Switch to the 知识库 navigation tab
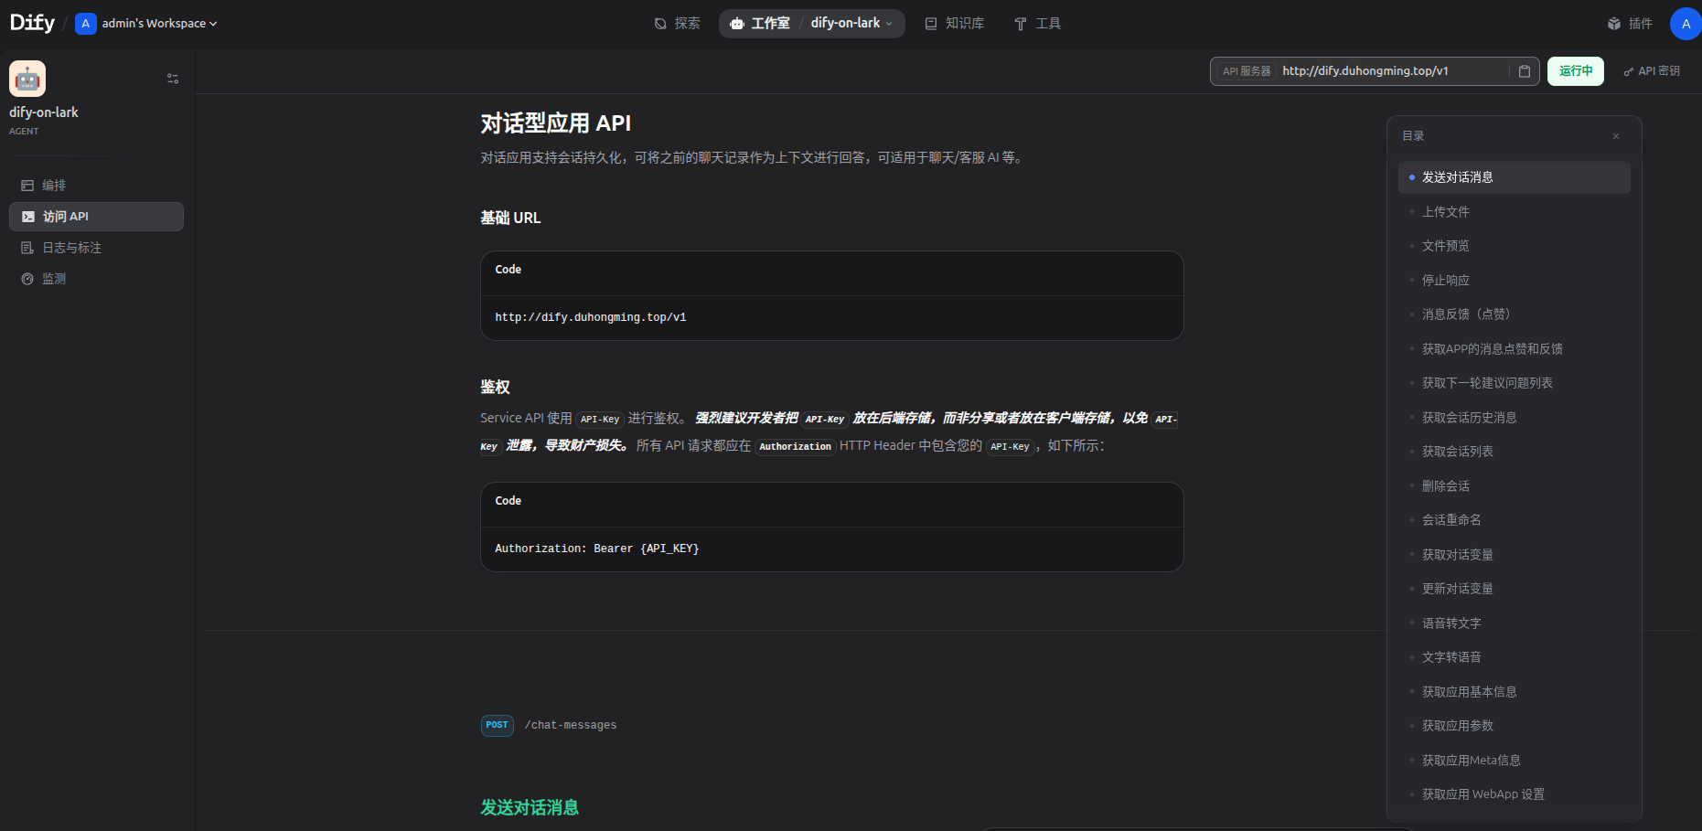The height and width of the screenshot is (831, 1702). point(955,23)
